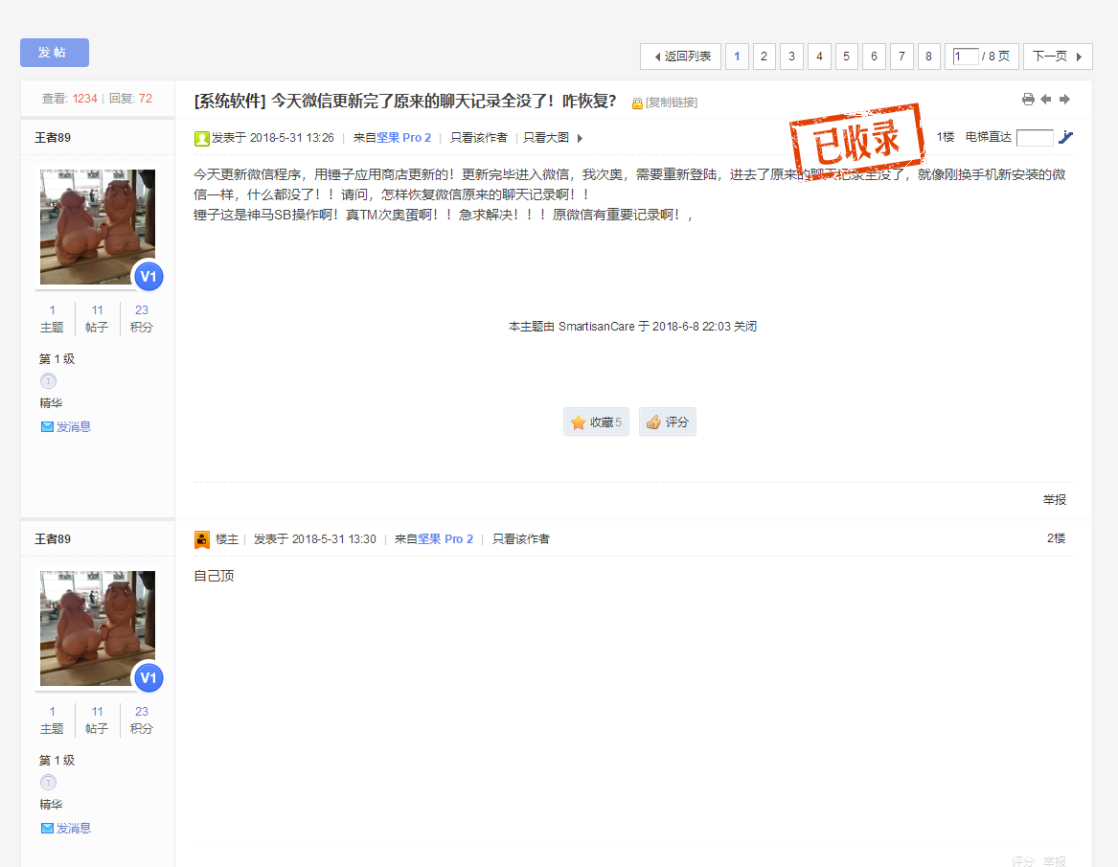
Task: Click the 电梯直达 floor input box
Action: (x=1035, y=138)
